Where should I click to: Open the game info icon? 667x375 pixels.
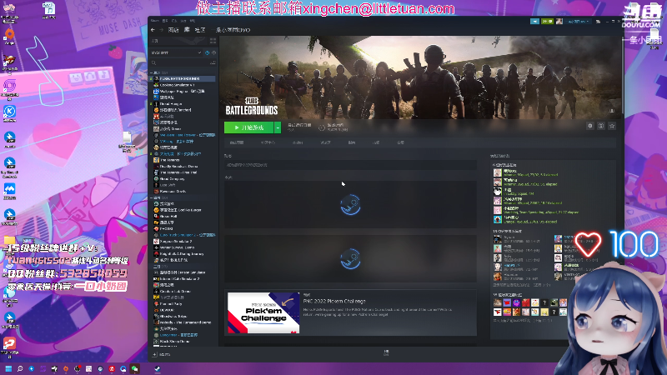pos(601,126)
